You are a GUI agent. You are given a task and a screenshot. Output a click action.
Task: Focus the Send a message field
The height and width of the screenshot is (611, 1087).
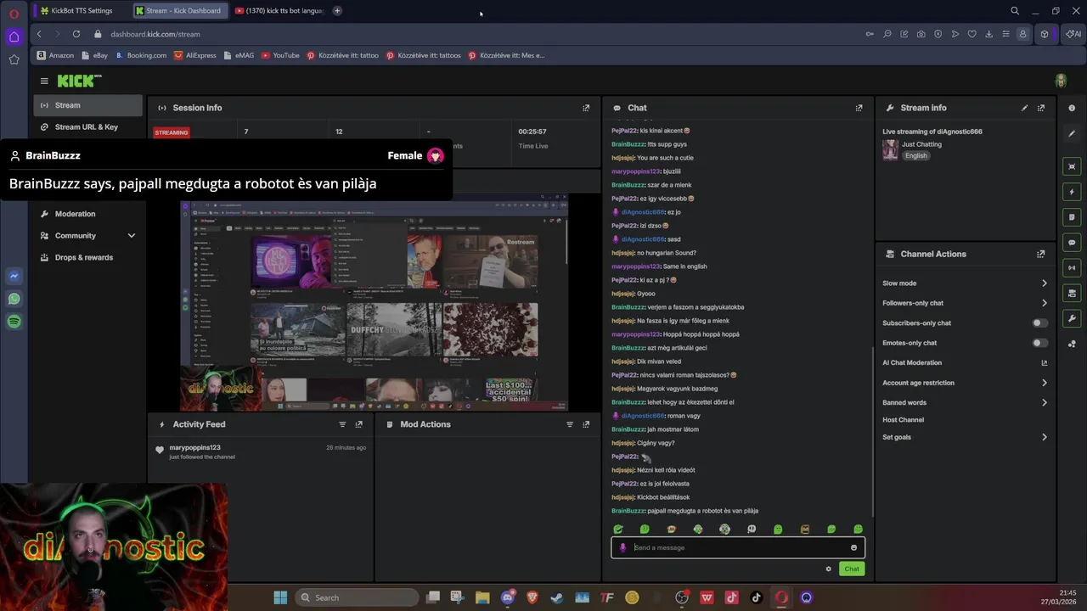[x=738, y=547]
